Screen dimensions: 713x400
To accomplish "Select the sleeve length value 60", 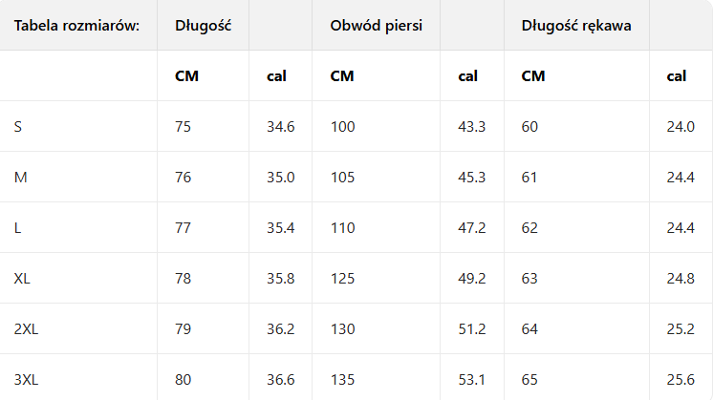I will tap(530, 126).
